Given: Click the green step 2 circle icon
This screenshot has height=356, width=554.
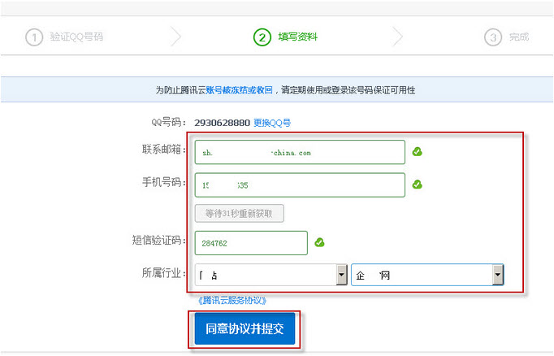Looking at the screenshot, I should pyautogui.click(x=262, y=37).
